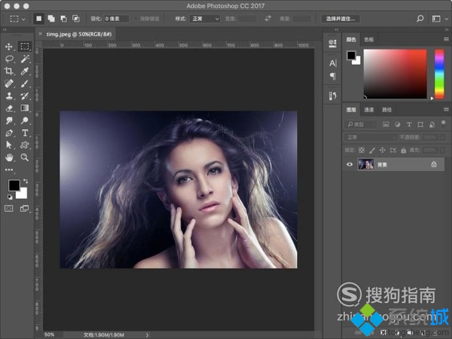Image resolution: width=452 pixels, height=339 pixels.
Task: Click the Select and Mask button
Action: click(341, 19)
